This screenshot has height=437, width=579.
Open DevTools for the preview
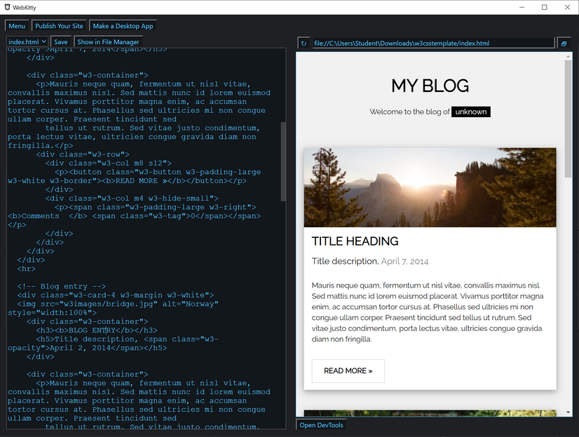click(x=321, y=425)
